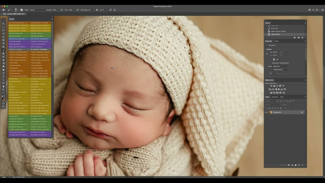325x183 pixels.
Task: Collapse the Canvas section in Properties
Action: (x=266, y=49)
